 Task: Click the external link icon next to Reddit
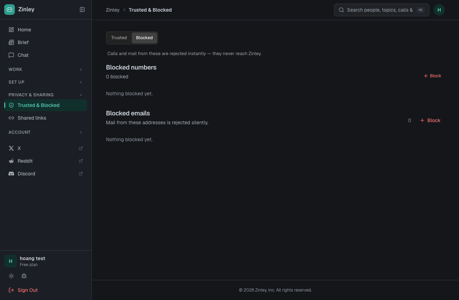[x=81, y=161]
